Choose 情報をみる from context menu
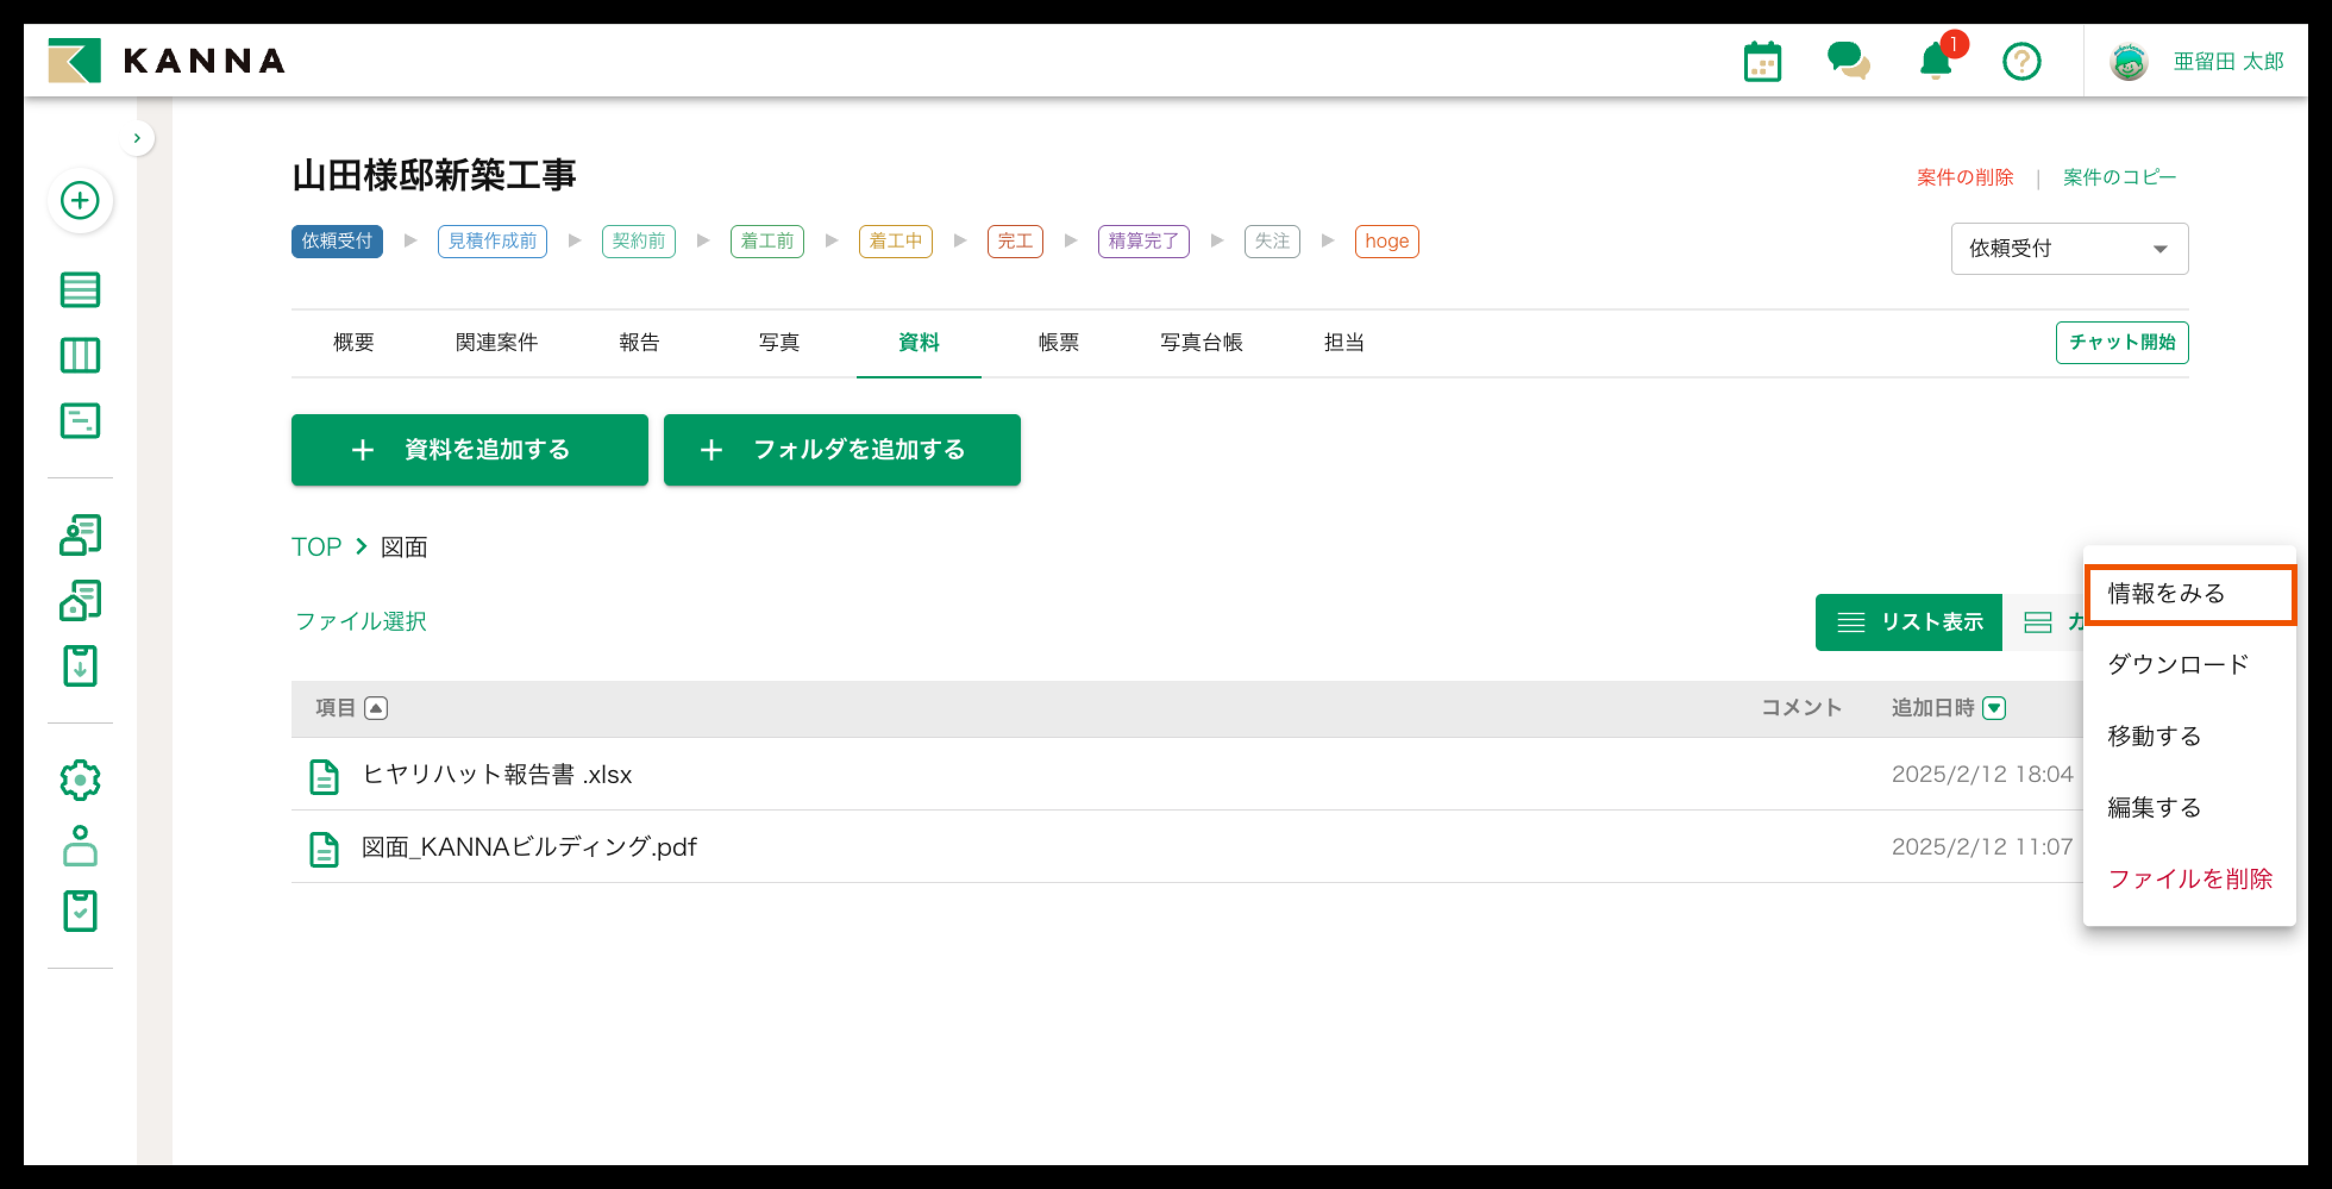 pos(2189,594)
